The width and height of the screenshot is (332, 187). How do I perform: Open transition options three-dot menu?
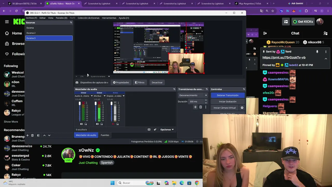(x=206, y=107)
